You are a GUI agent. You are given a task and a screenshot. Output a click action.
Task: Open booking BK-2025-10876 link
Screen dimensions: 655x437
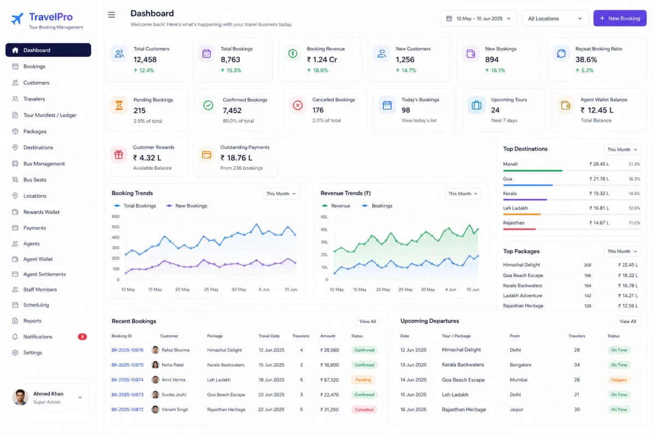(x=127, y=350)
